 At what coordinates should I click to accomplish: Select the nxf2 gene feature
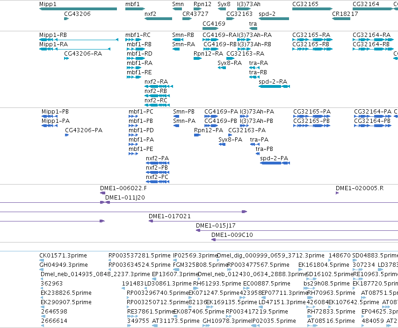pos(158,19)
